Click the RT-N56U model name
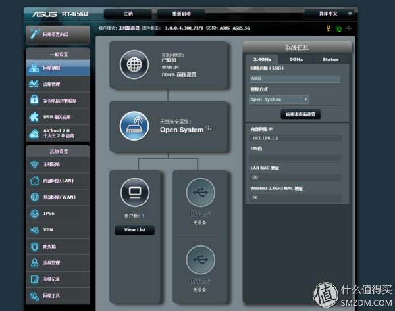 point(75,14)
